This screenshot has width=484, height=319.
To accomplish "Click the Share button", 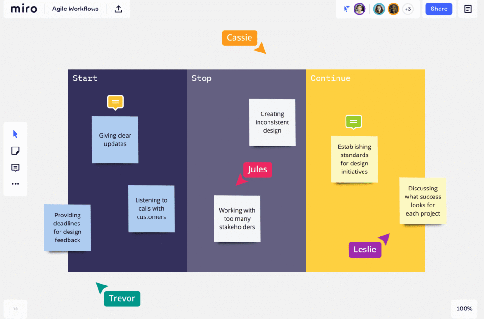I will pyautogui.click(x=439, y=9).
